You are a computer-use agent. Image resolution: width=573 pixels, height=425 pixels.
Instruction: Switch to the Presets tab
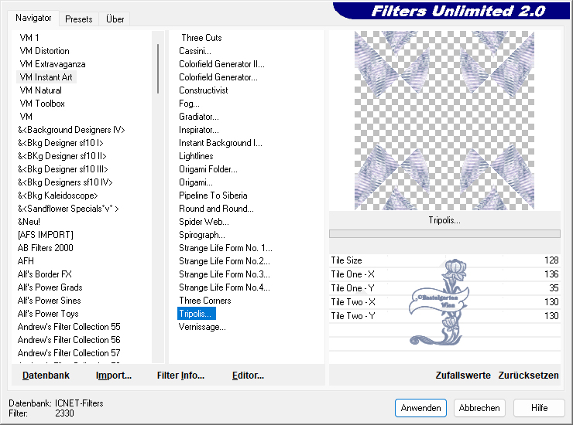click(x=79, y=19)
